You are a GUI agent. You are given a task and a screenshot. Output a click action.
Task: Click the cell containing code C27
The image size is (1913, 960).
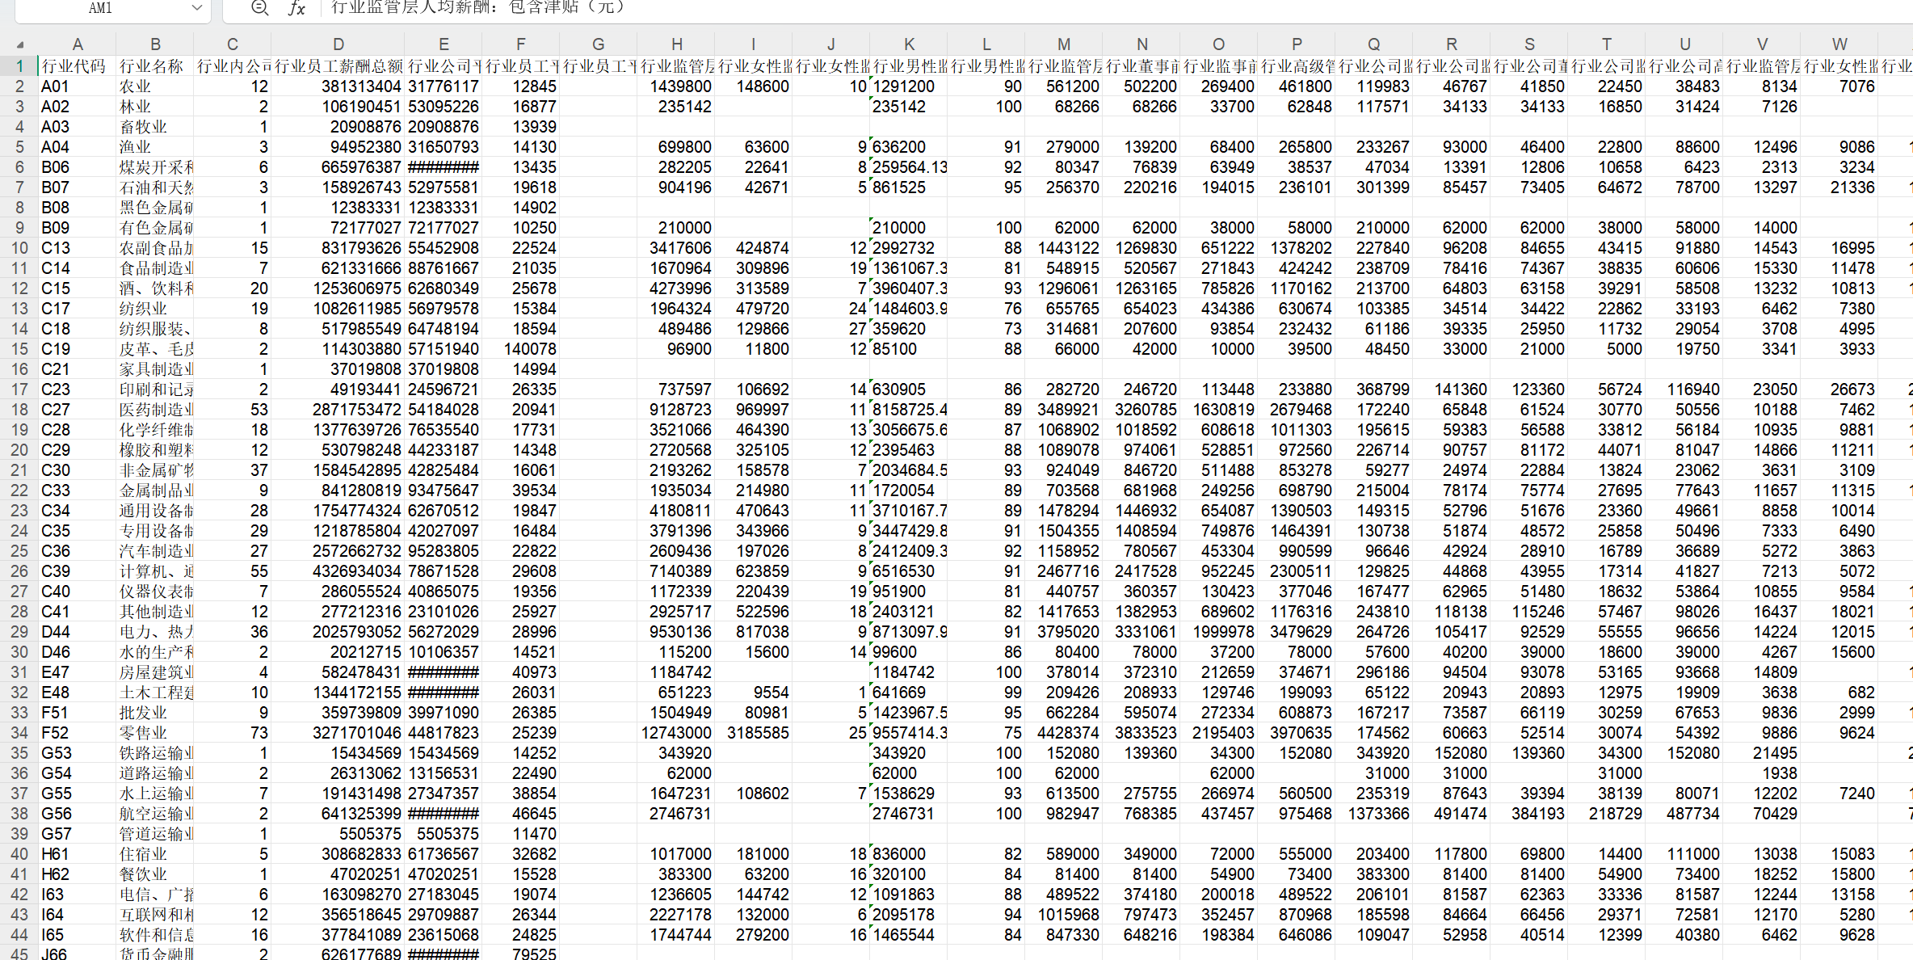pyautogui.click(x=76, y=410)
